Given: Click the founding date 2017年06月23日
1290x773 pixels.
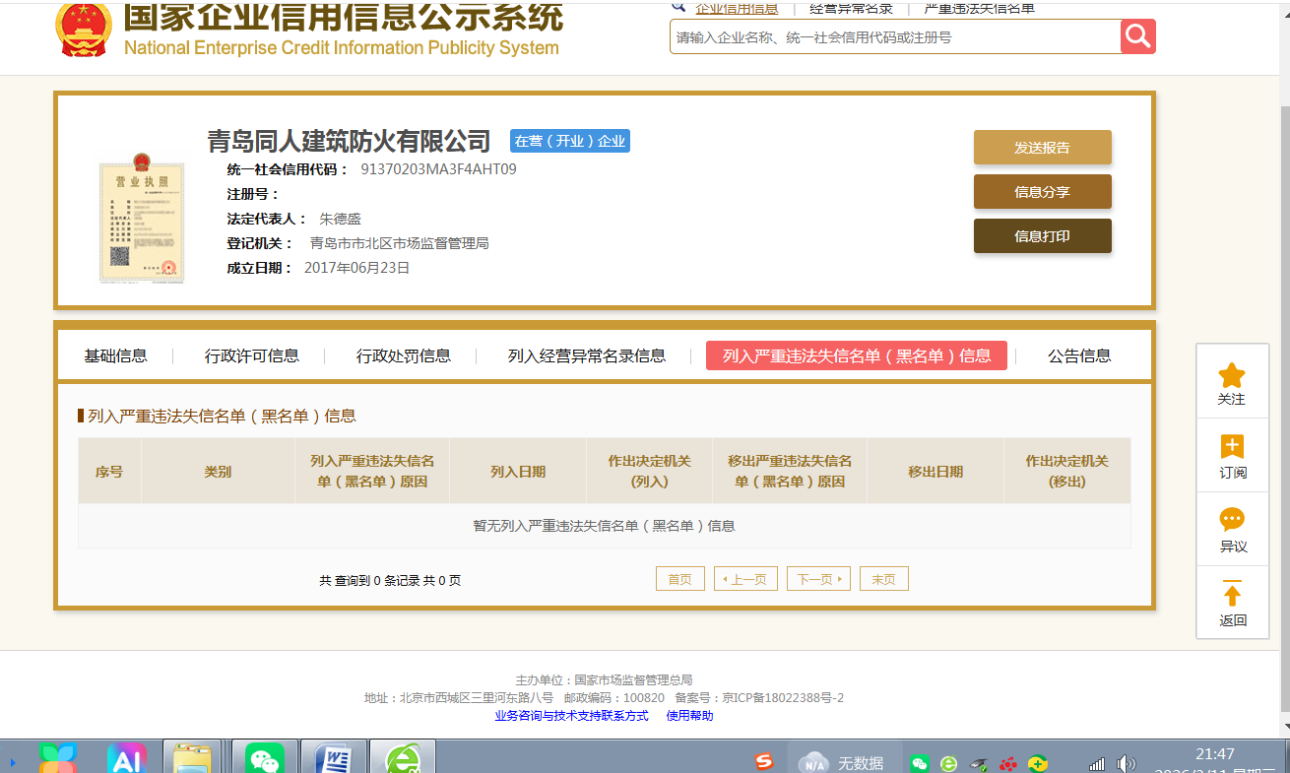Looking at the screenshot, I should [356, 268].
